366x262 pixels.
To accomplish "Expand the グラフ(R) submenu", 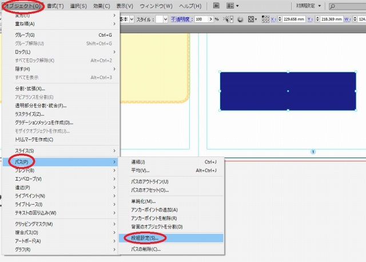I will [x=61, y=249].
